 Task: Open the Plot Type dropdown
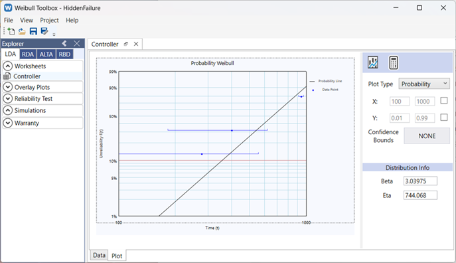click(424, 84)
